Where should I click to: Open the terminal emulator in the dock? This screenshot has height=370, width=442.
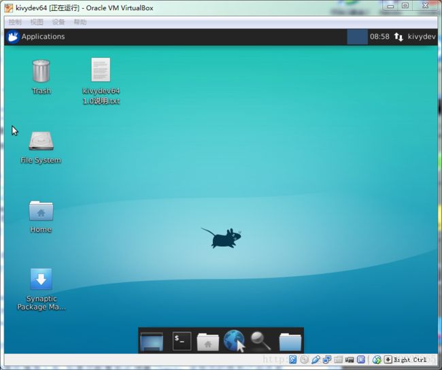(182, 341)
